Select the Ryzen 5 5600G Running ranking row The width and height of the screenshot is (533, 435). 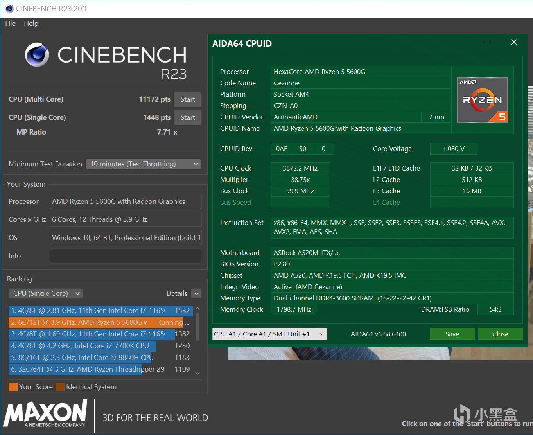[x=100, y=322]
